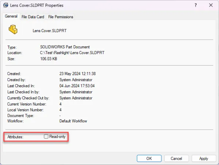Click the Size label
The height and width of the screenshot is (165, 219).
click(x=11, y=59)
